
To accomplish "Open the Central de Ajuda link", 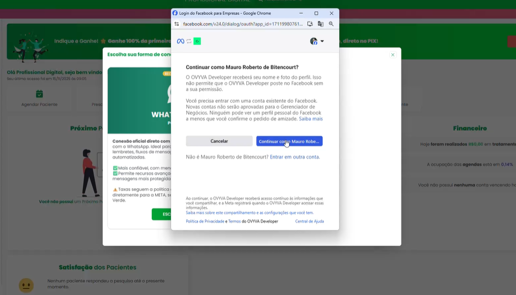I will pyautogui.click(x=309, y=221).
